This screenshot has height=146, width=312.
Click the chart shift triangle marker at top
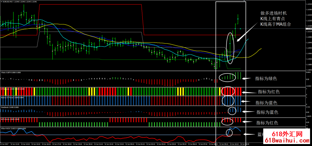[244, 1]
